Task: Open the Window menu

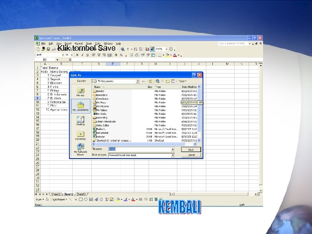Action: [108, 44]
